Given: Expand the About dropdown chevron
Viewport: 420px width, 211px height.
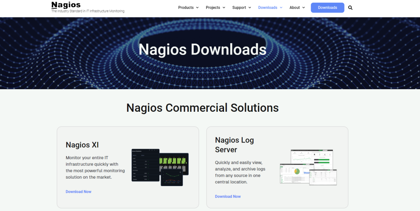Looking at the screenshot, I should [x=303, y=8].
